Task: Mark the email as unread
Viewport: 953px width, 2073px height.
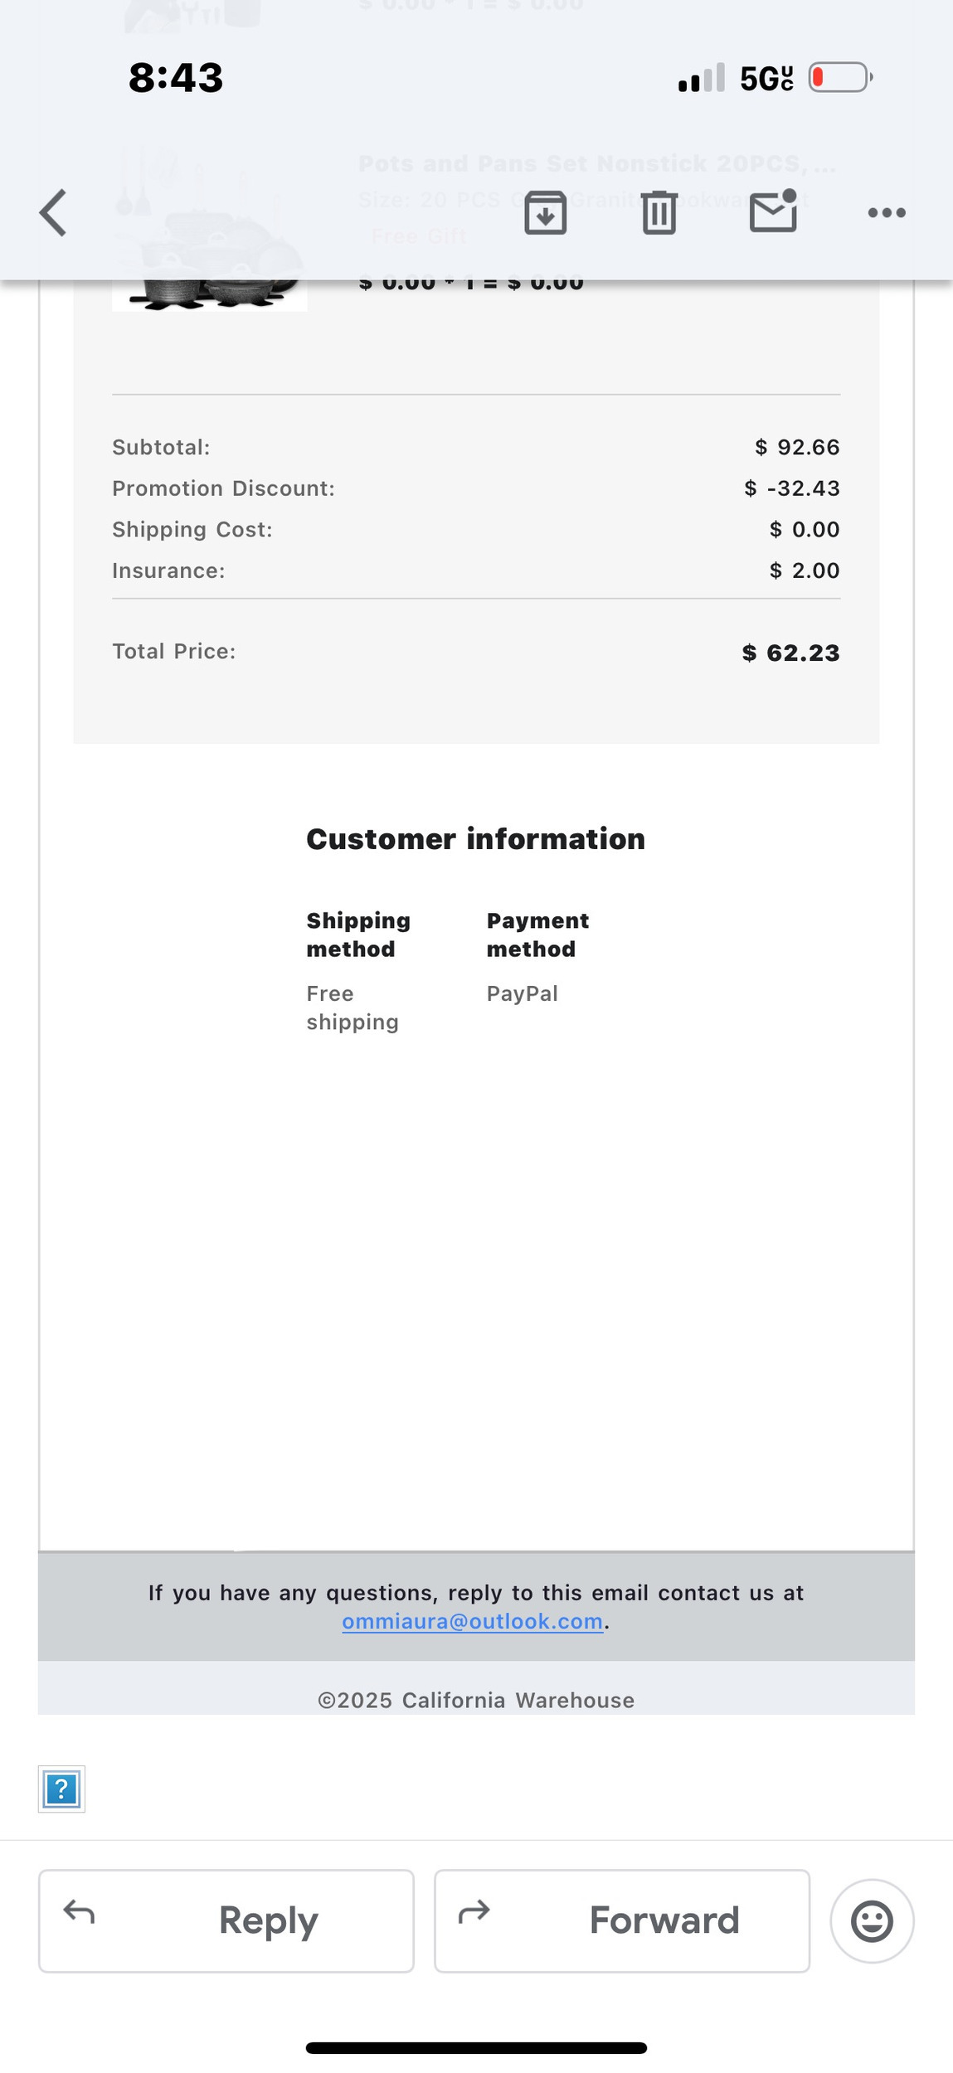Action: pyautogui.click(x=773, y=211)
